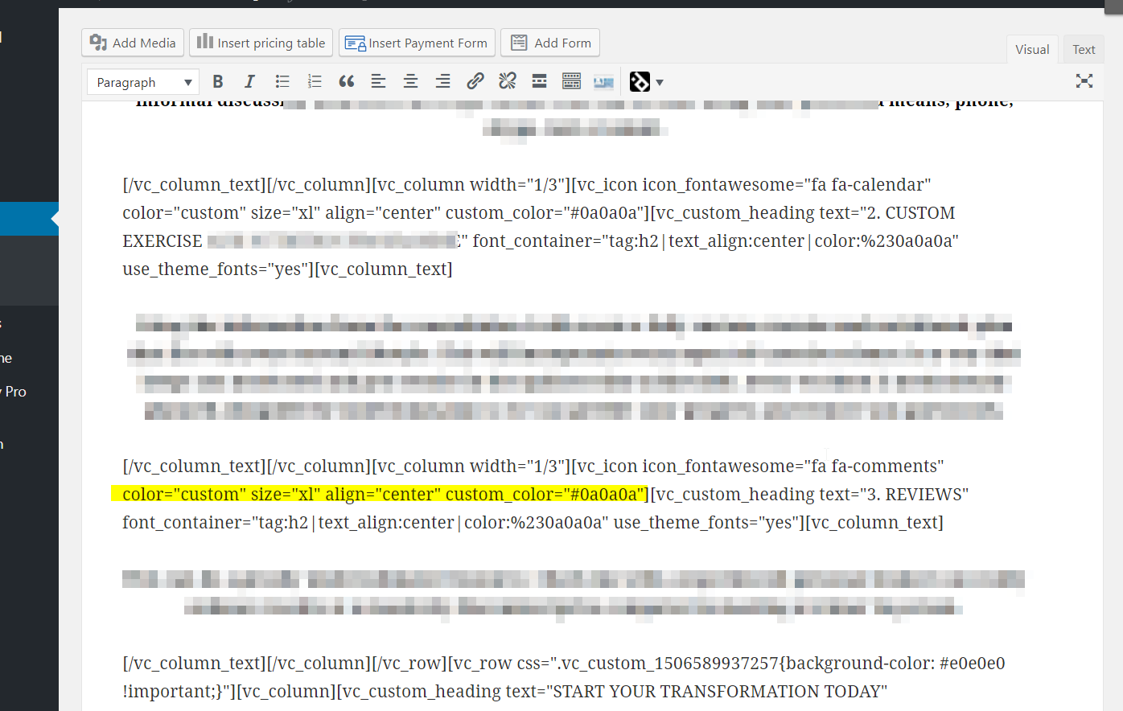Insert a Read More tag

tap(539, 81)
